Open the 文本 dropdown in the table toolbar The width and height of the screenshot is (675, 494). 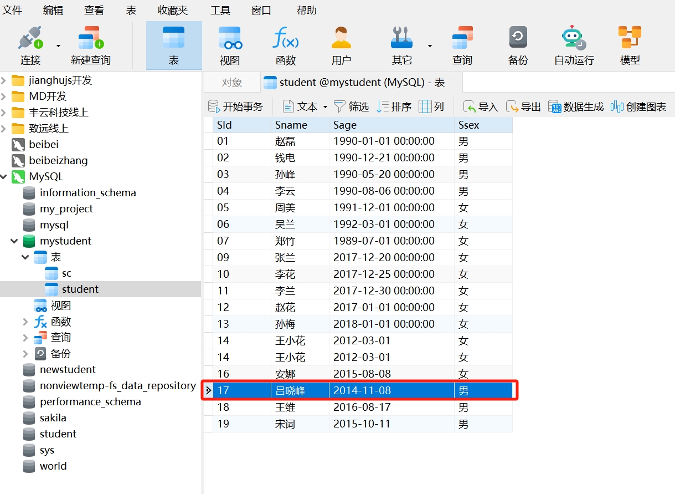(x=325, y=107)
